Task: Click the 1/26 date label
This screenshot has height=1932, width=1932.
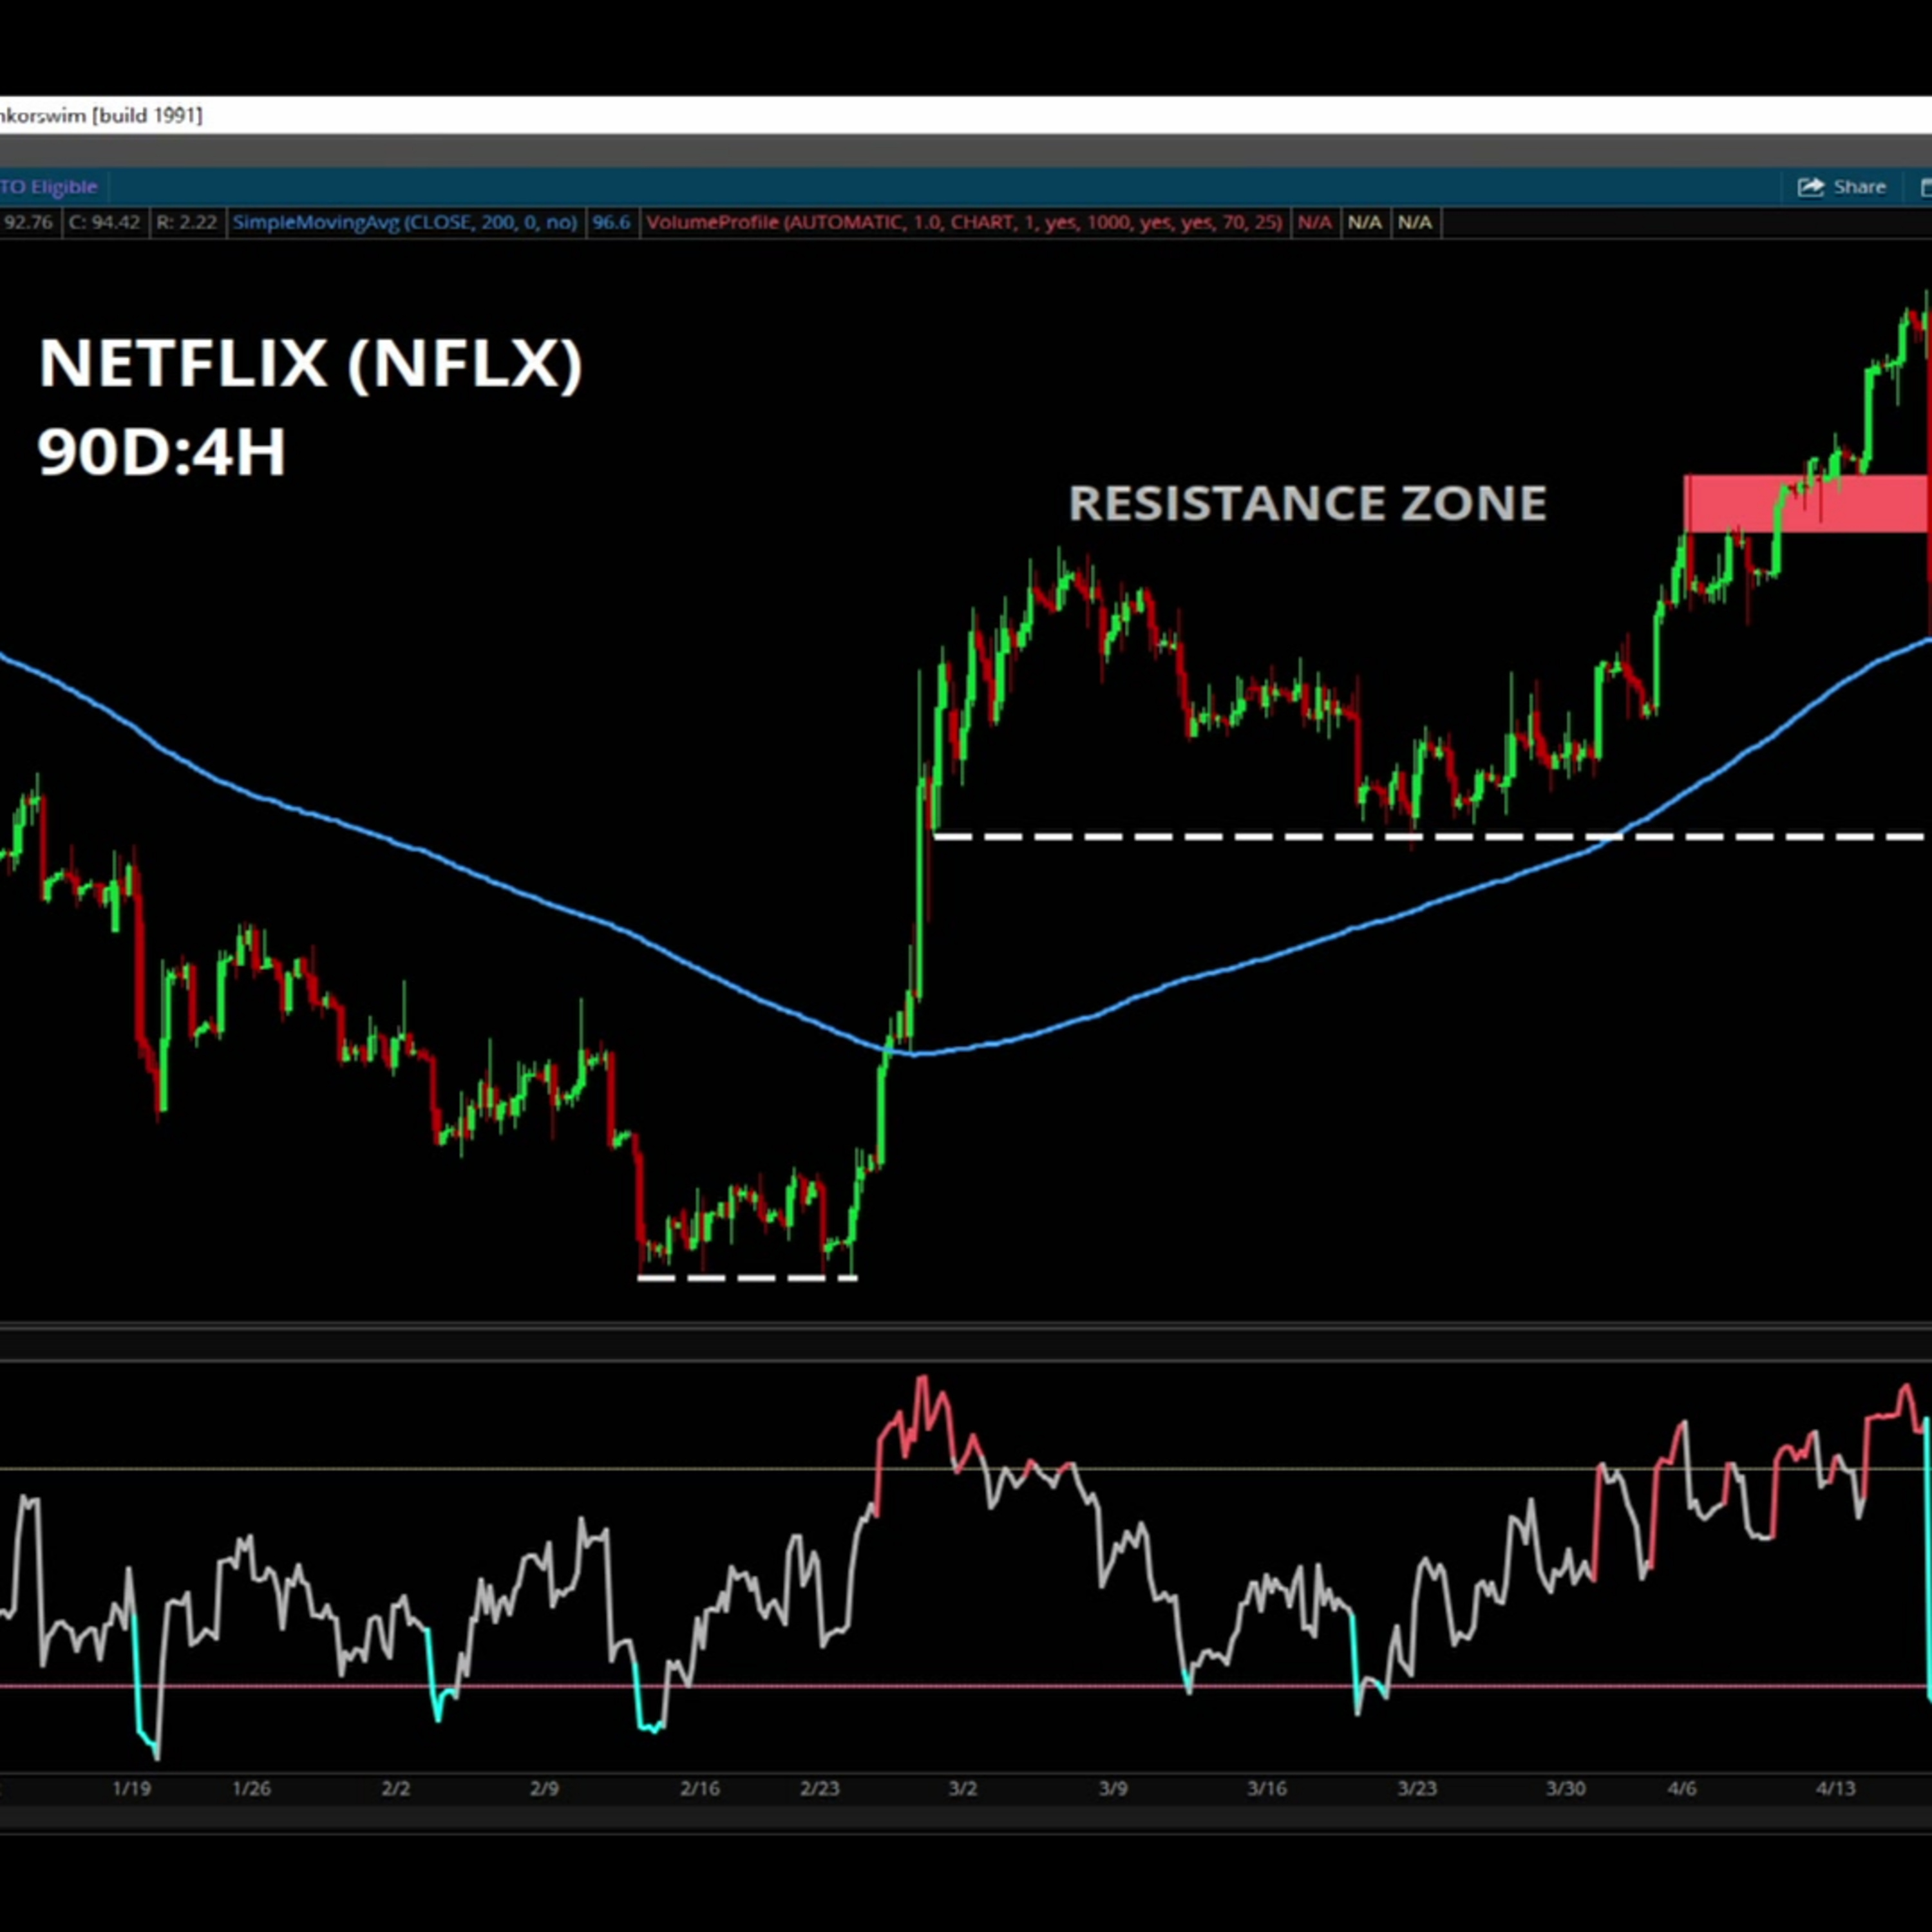Action: [251, 1788]
